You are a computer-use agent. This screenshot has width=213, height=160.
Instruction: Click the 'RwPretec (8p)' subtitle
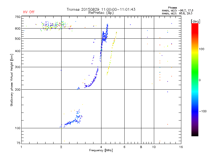click(x=101, y=13)
